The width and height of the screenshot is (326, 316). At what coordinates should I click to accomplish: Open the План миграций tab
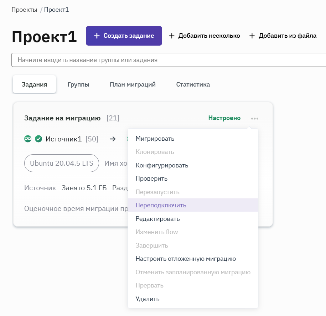point(133,84)
